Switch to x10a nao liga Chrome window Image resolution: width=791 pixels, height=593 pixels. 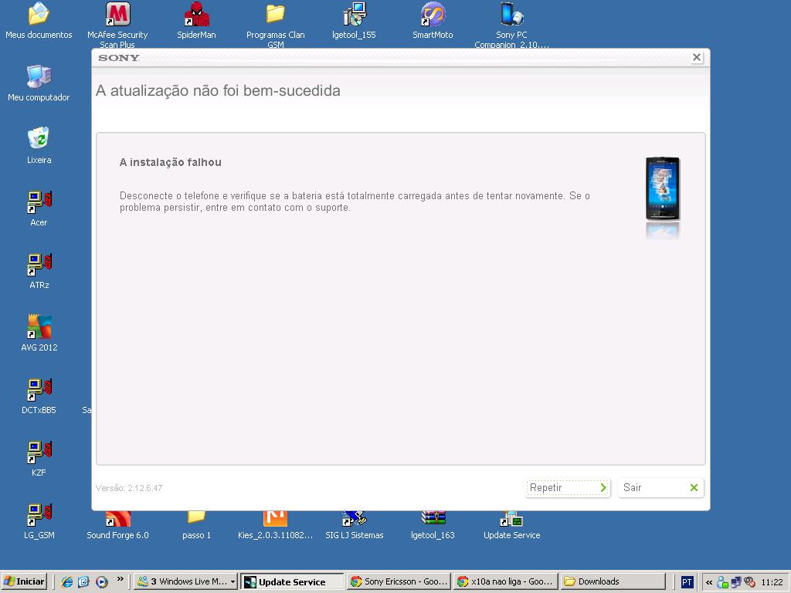click(x=506, y=581)
